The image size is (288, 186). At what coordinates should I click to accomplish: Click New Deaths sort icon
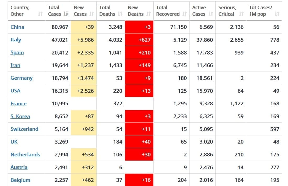pos(148,14)
